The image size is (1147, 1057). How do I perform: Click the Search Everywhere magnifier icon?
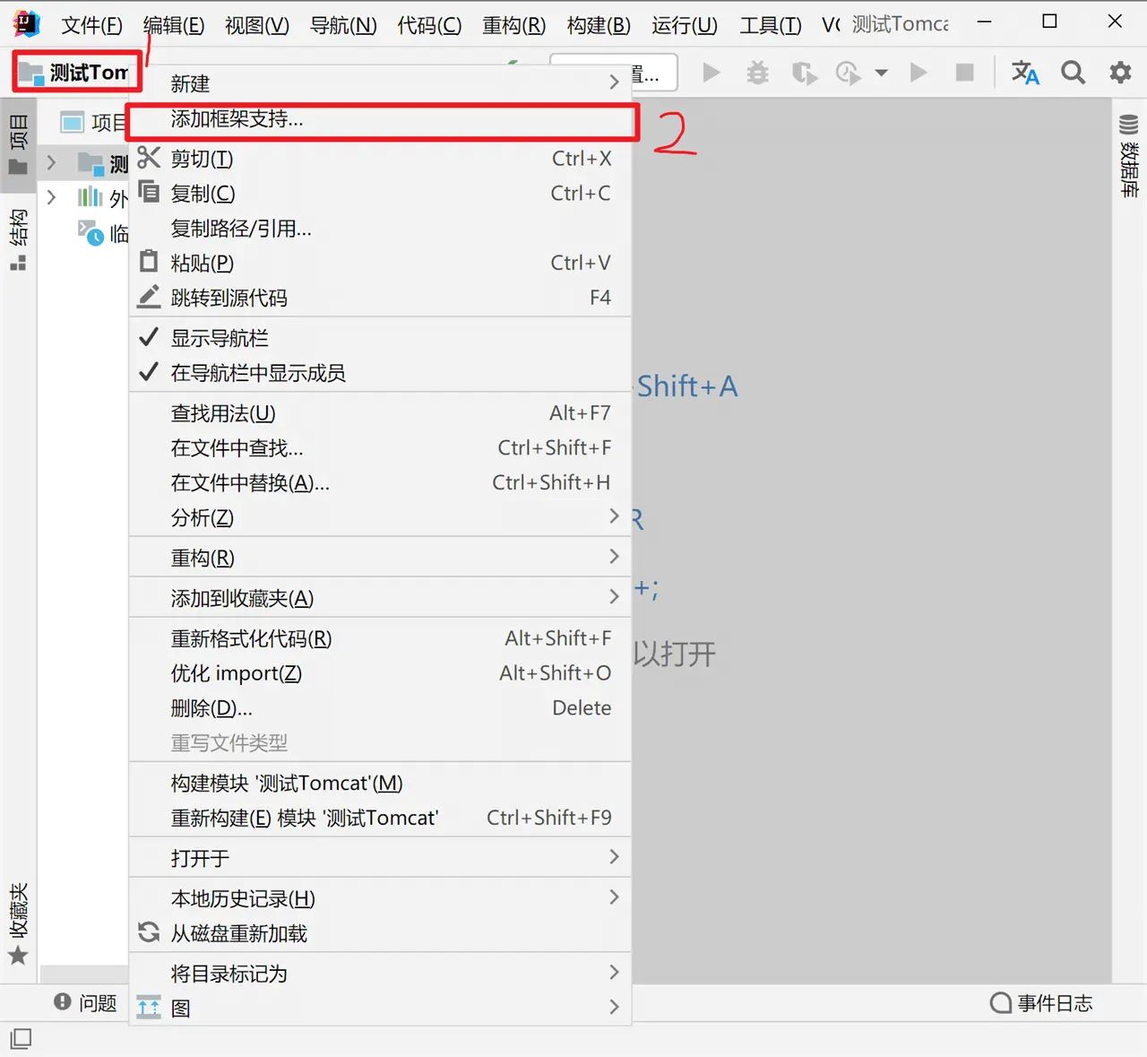pyautogui.click(x=1073, y=73)
